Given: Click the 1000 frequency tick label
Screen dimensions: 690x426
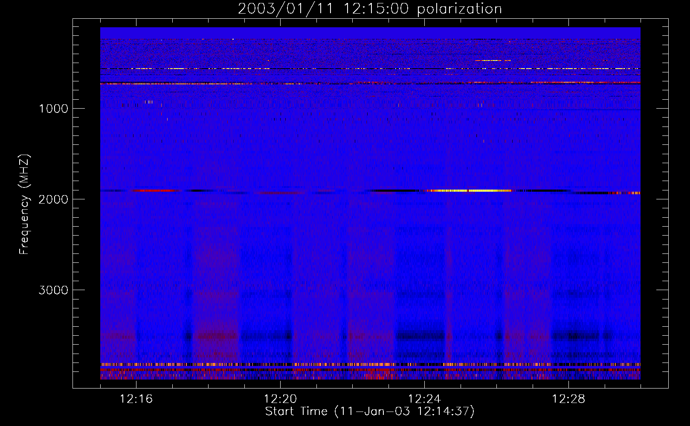Looking at the screenshot, I should coord(53,109).
